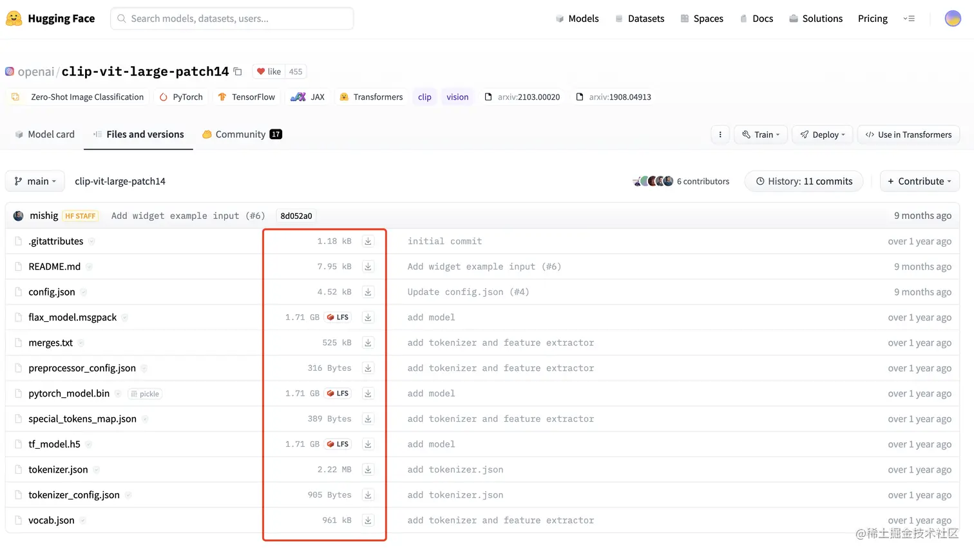Download preprocessor_config.json file
The width and height of the screenshot is (974, 555).
(368, 368)
